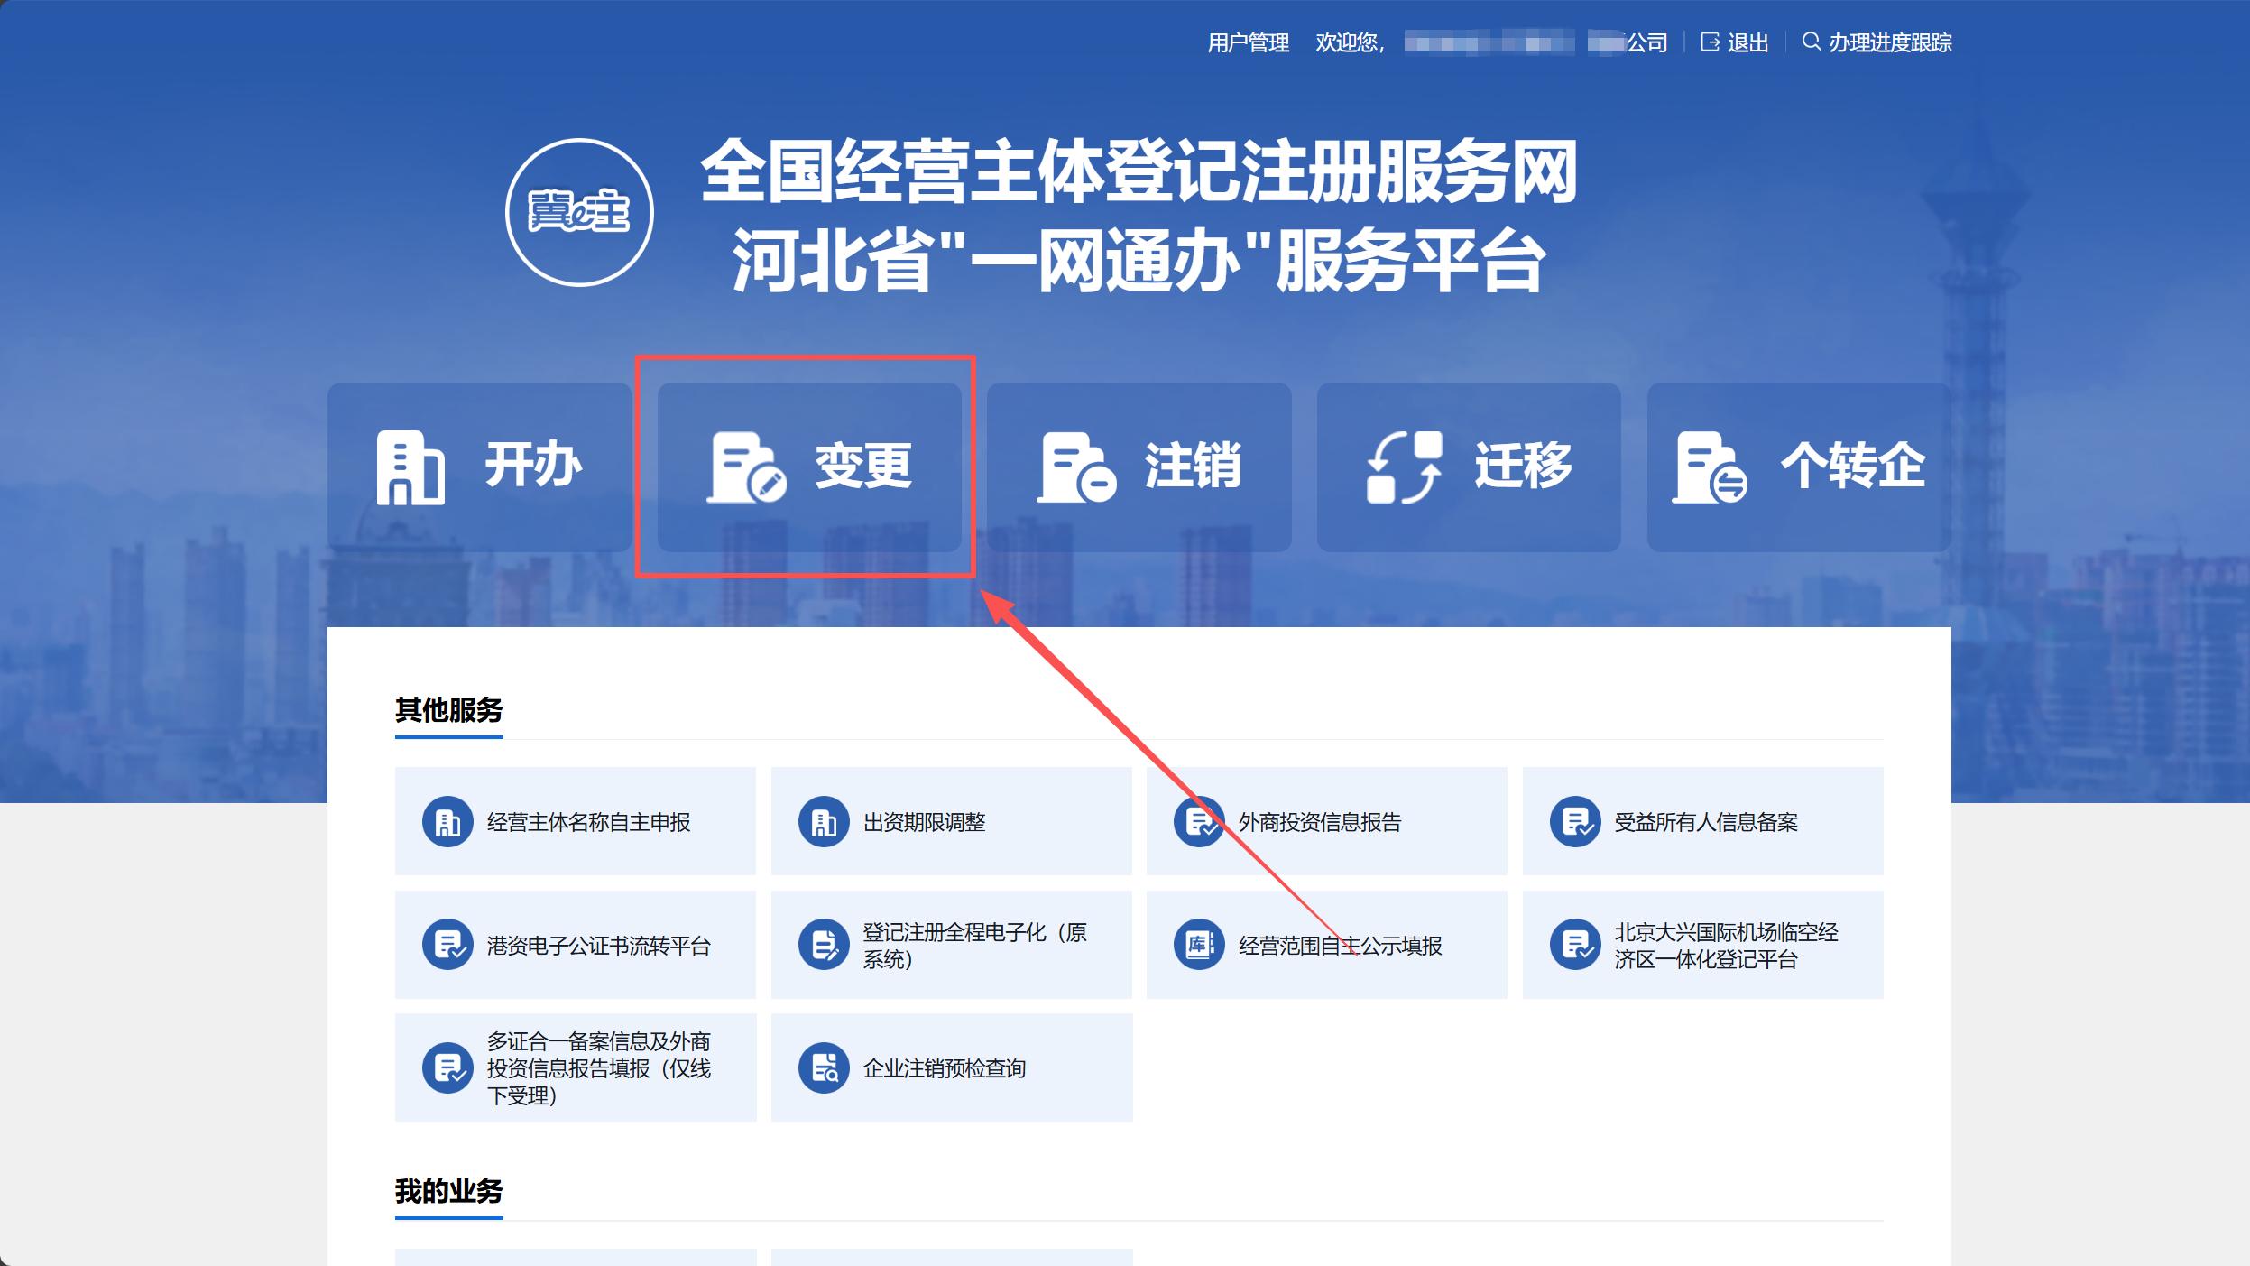Click the 注销 deregistration icon
2250x1266 pixels.
tap(1140, 467)
